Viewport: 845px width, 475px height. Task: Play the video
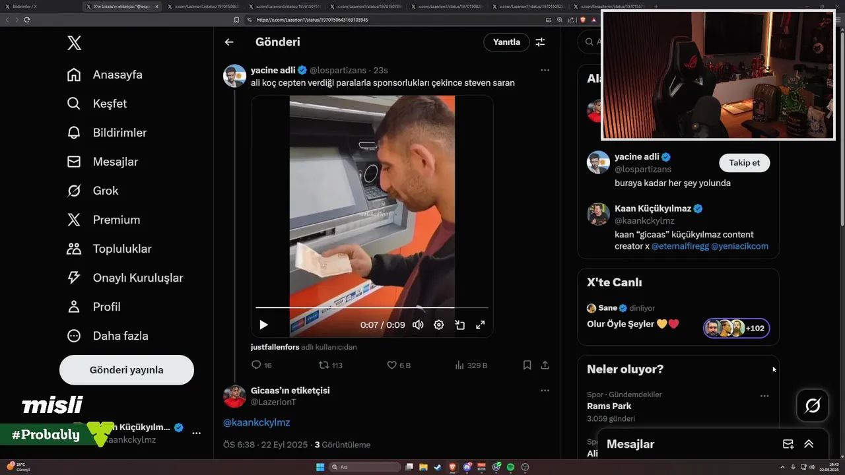click(263, 325)
